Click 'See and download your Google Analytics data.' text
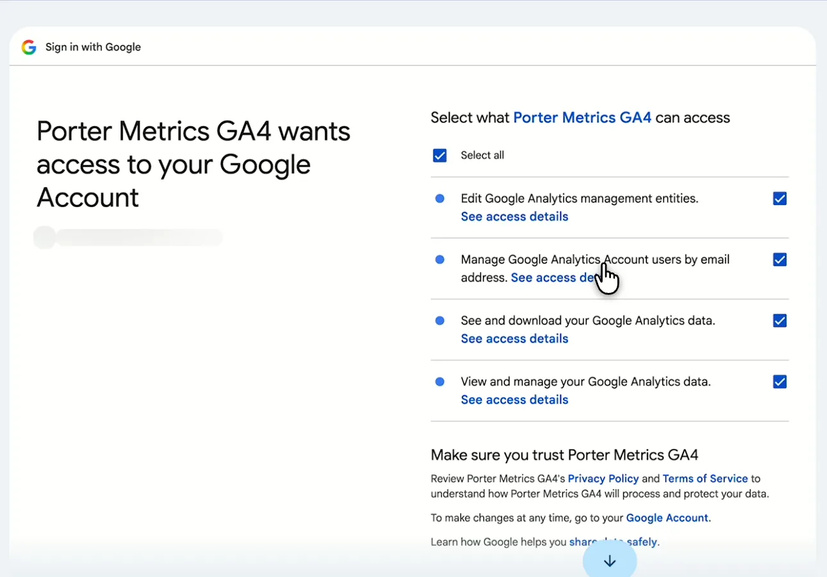 pyautogui.click(x=588, y=321)
